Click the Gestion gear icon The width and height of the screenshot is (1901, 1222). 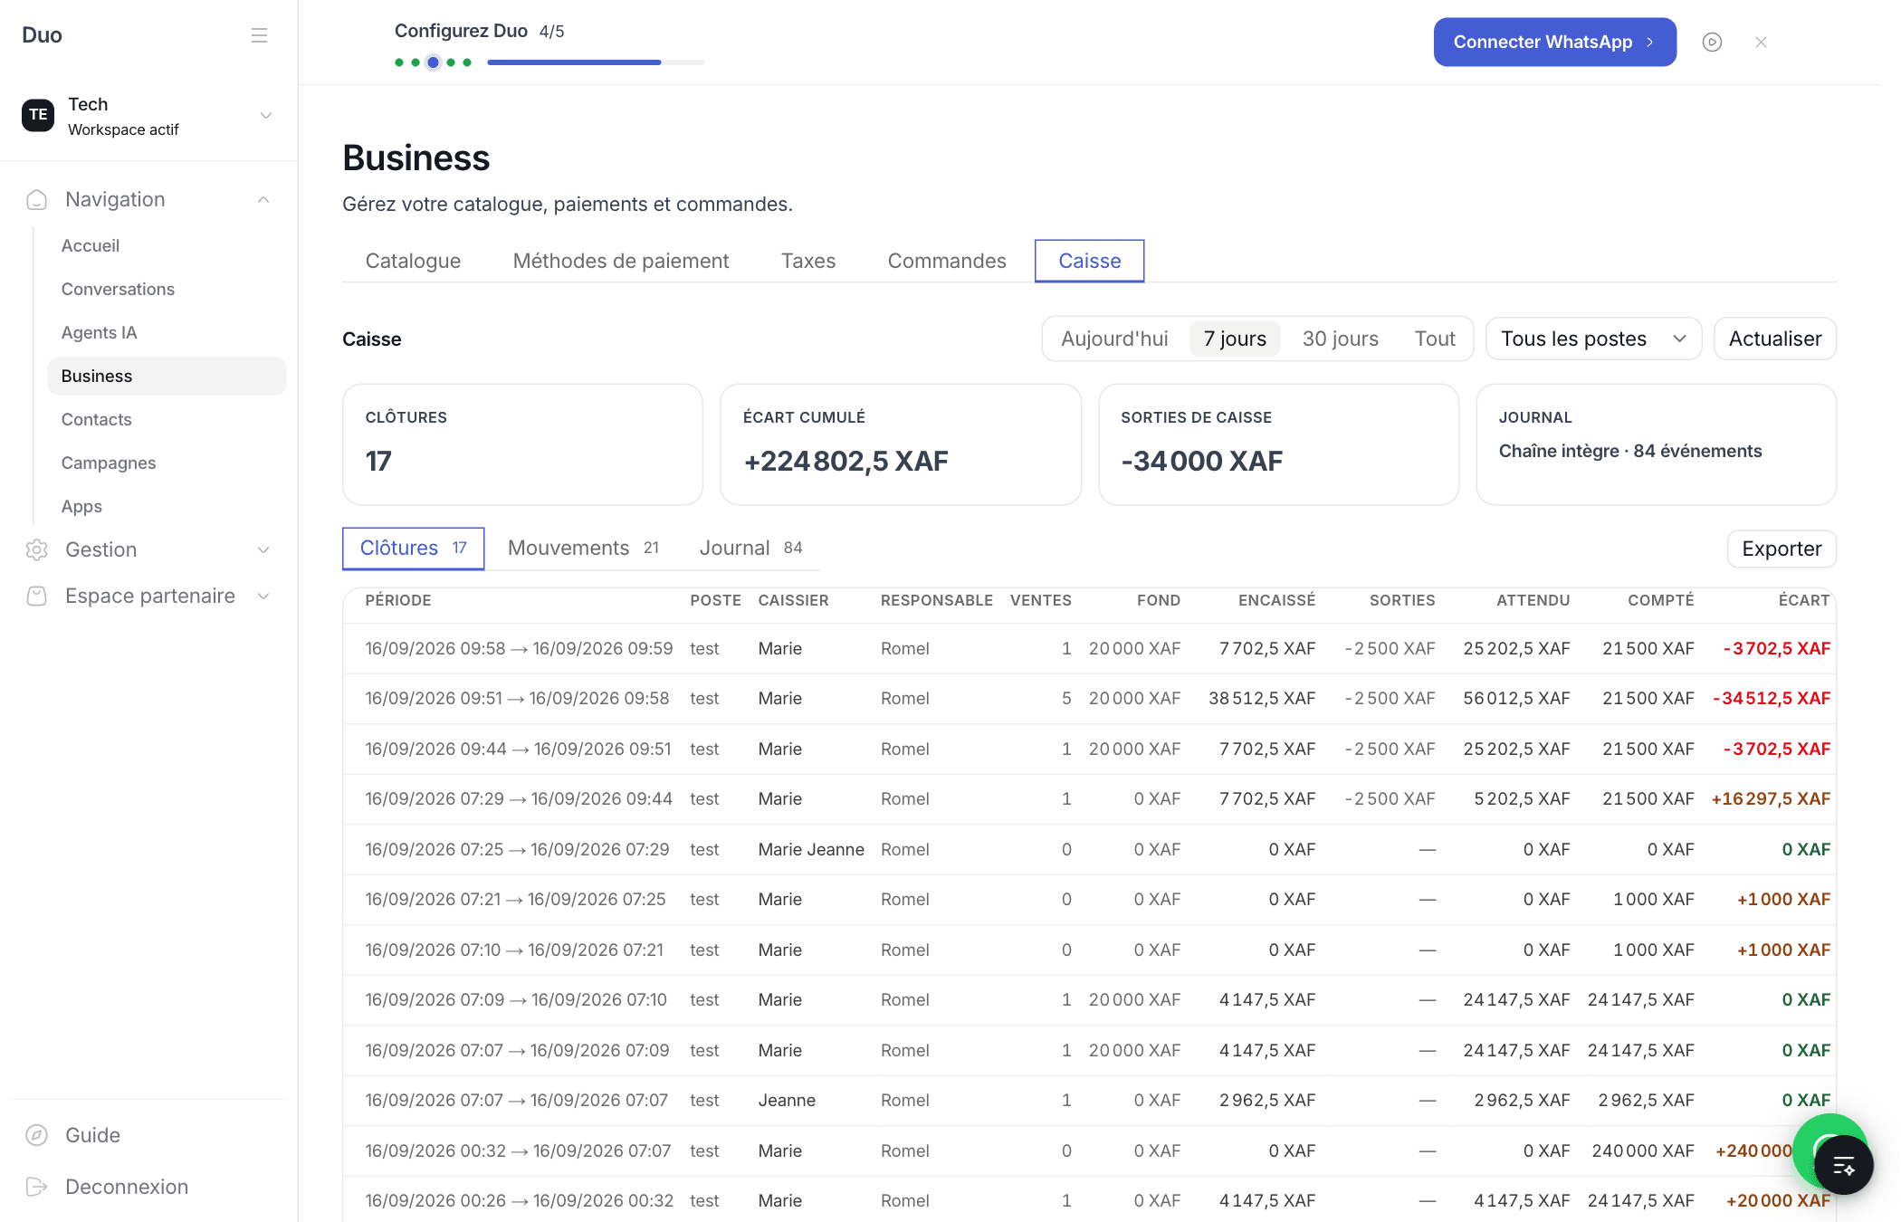pyautogui.click(x=37, y=549)
